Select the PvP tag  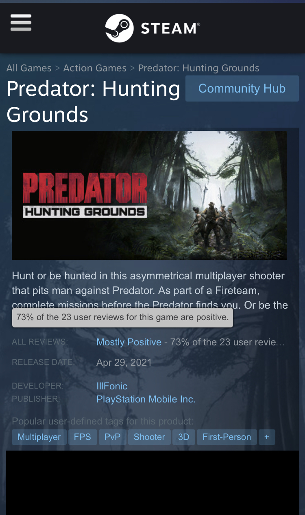[112, 437]
